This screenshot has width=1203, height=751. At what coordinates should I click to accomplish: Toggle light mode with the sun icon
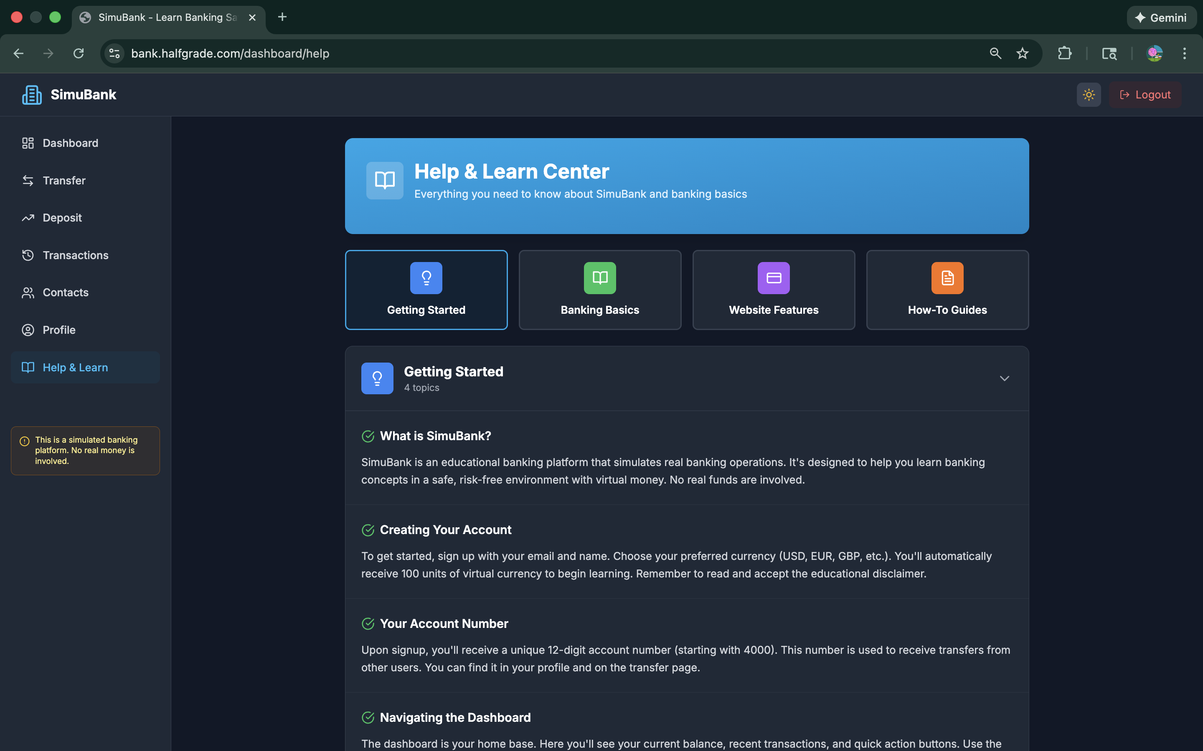click(x=1088, y=94)
